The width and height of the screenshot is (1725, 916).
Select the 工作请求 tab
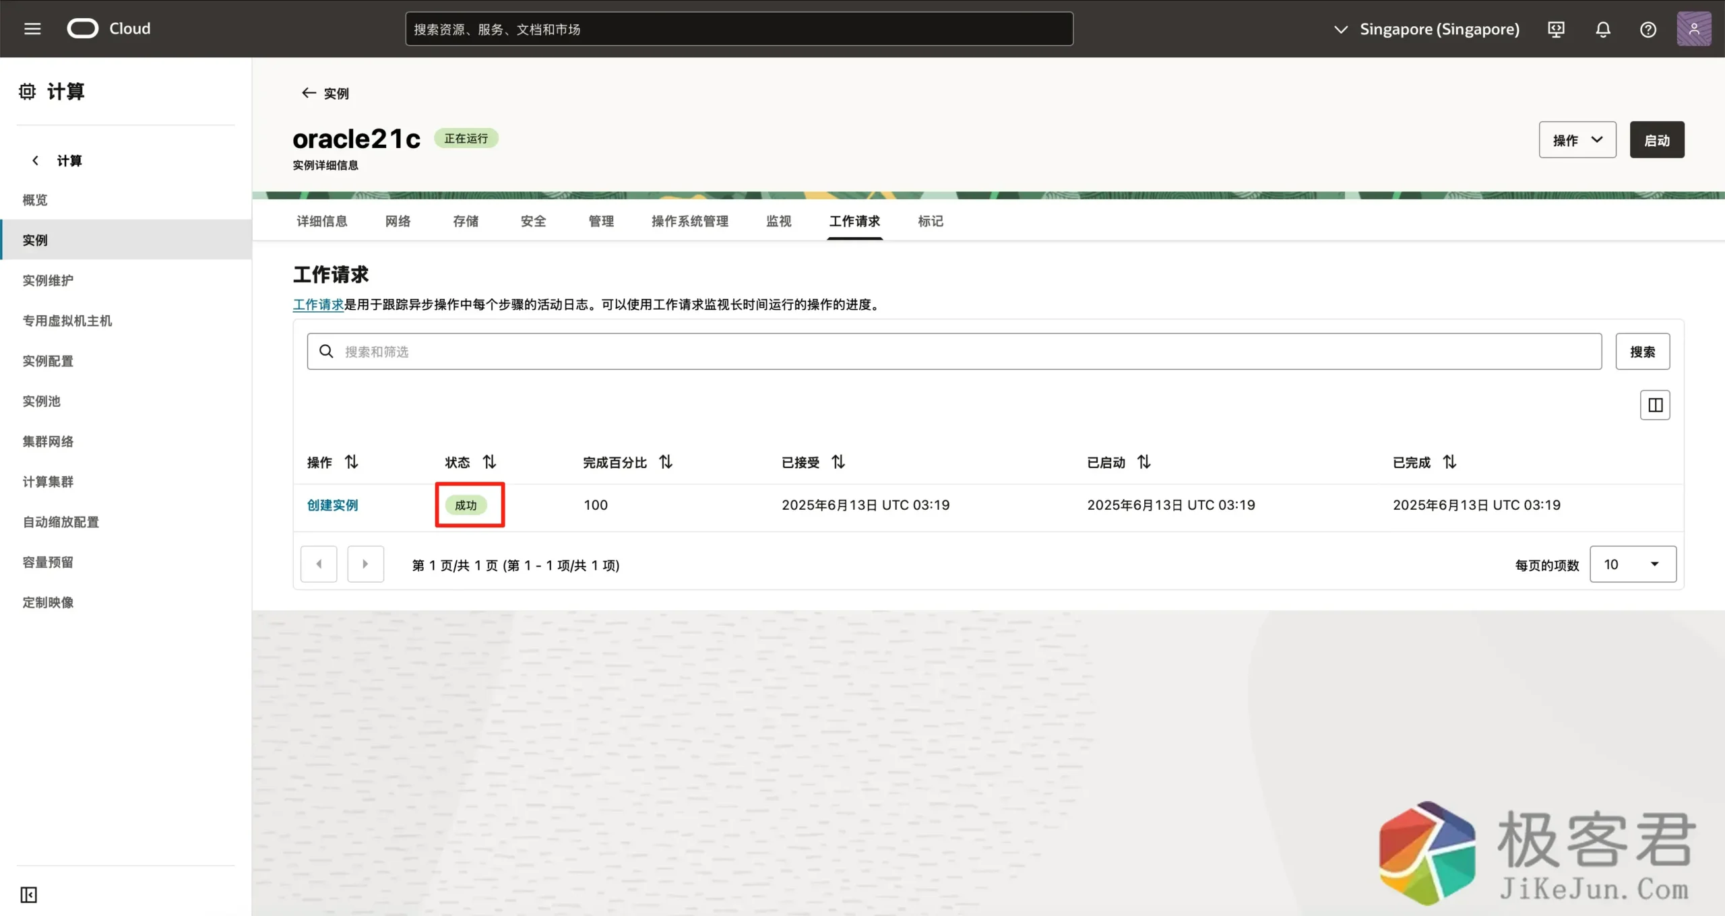(854, 221)
